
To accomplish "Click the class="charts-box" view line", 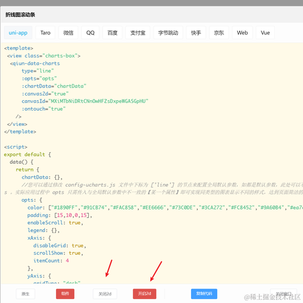I will pos(43,56).
